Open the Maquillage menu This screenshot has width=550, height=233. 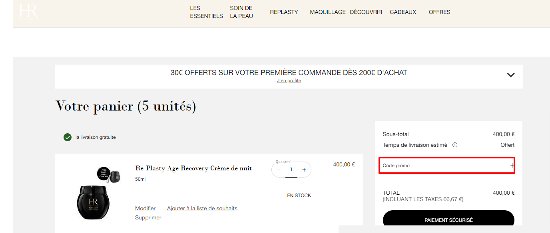[328, 12]
